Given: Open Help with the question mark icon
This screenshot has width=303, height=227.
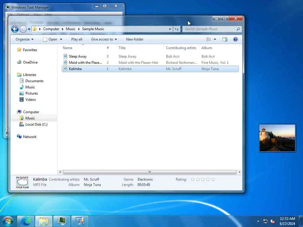Looking at the screenshot, I should point(235,39).
